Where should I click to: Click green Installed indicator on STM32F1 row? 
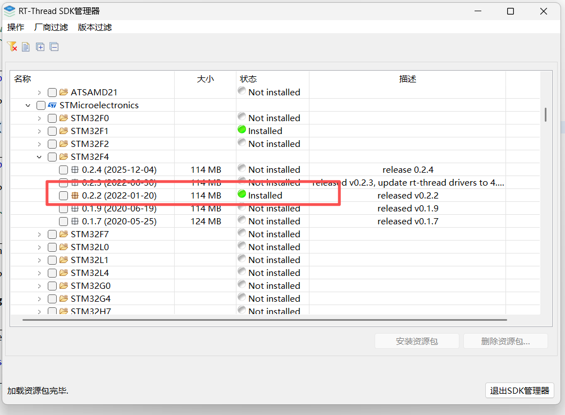coord(242,130)
